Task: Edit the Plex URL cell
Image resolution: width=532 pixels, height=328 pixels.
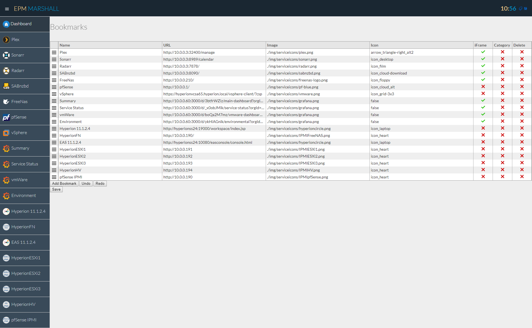Action: 214,52
